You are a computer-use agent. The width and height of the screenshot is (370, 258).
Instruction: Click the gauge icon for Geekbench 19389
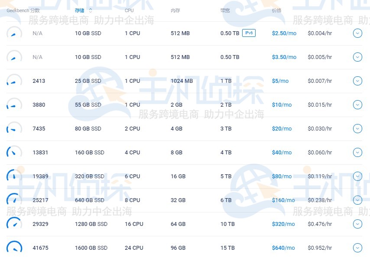point(14,176)
